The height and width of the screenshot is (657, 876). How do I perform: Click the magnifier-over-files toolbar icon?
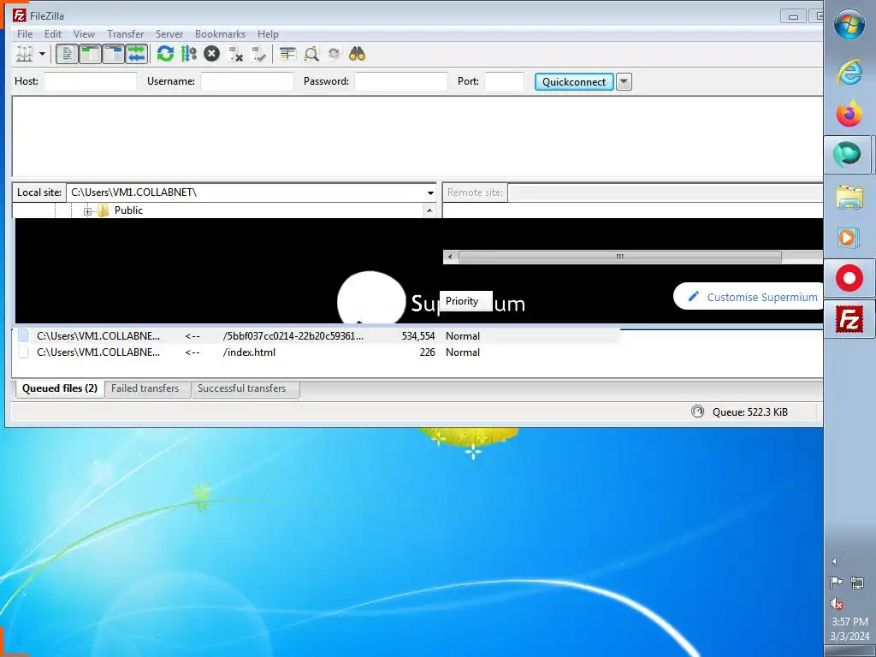(311, 54)
